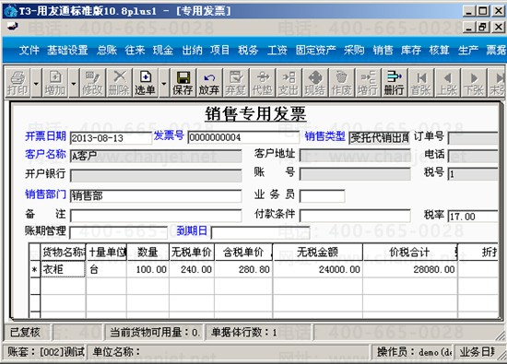Click the 备注 remarks input field

pyautogui.click(x=156, y=216)
